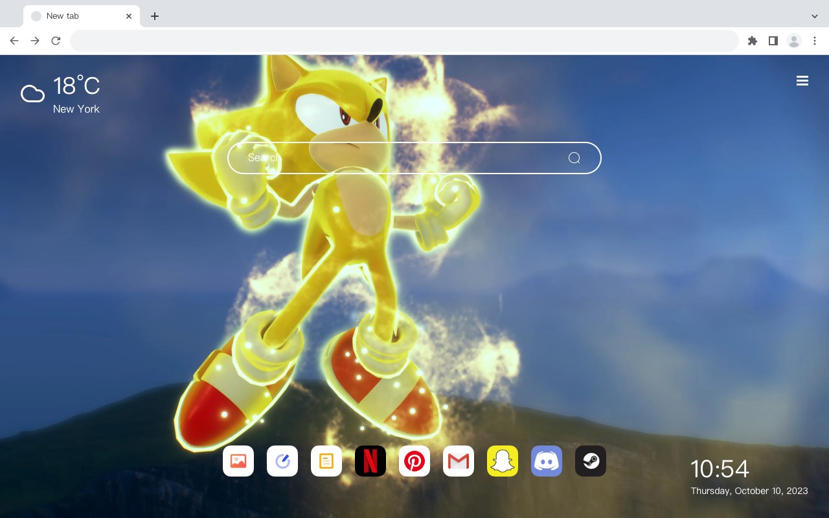Go back to the previous page
Image resolution: width=829 pixels, height=518 pixels.
[14, 41]
